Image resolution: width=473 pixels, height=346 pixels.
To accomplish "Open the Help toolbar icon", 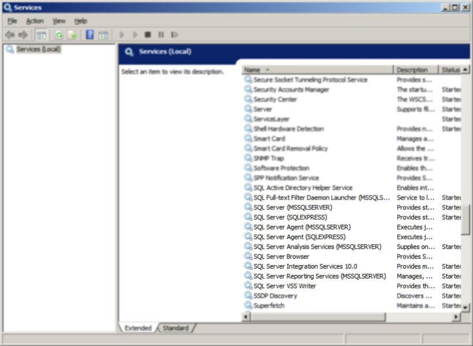I will pos(89,35).
